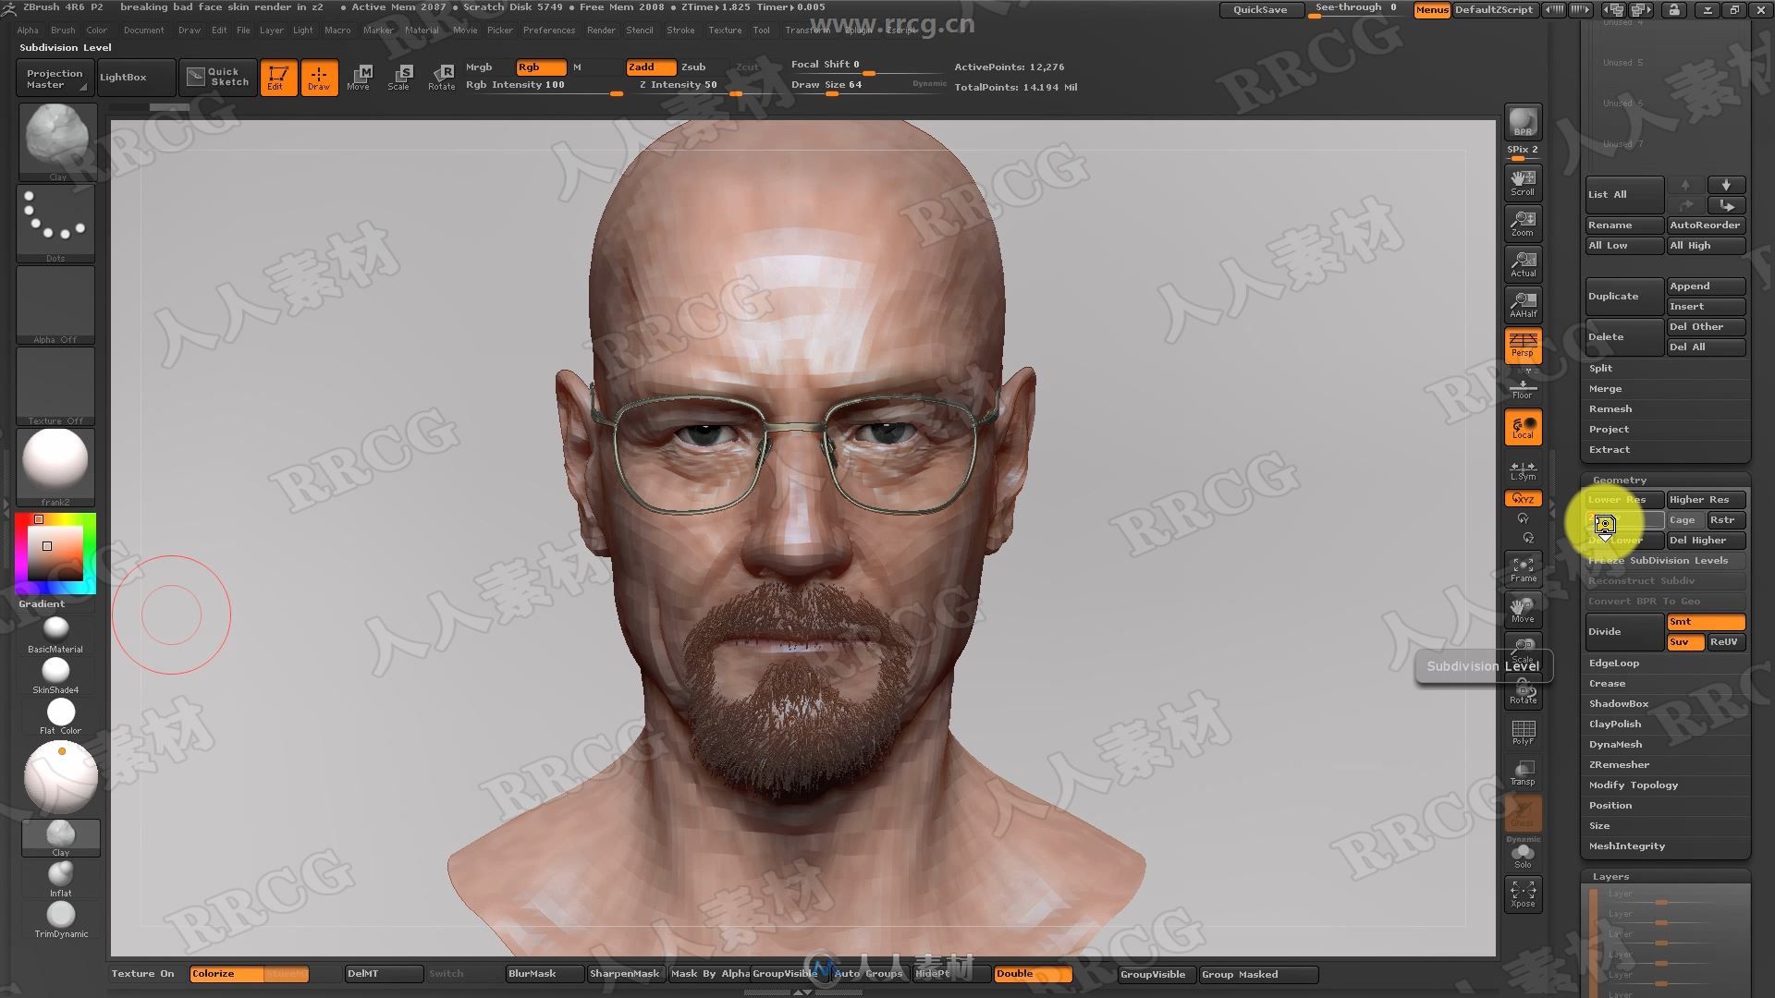Select the Rotate transform tool in top shelf
This screenshot has height=998, width=1775.
tap(442, 77)
